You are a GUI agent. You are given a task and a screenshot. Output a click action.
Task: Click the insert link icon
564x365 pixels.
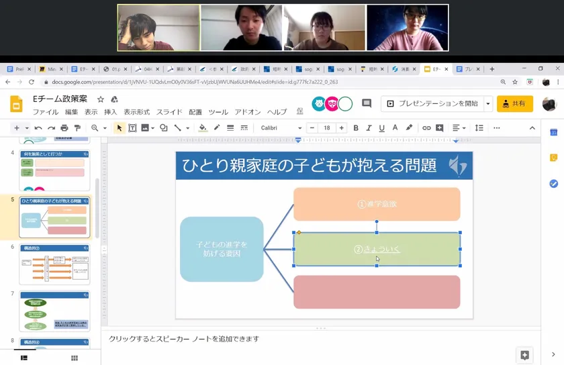(x=426, y=127)
